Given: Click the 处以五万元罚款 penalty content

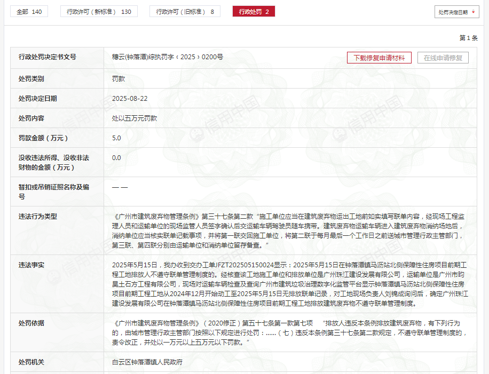Looking at the screenshot, I should pyautogui.click(x=135, y=118).
